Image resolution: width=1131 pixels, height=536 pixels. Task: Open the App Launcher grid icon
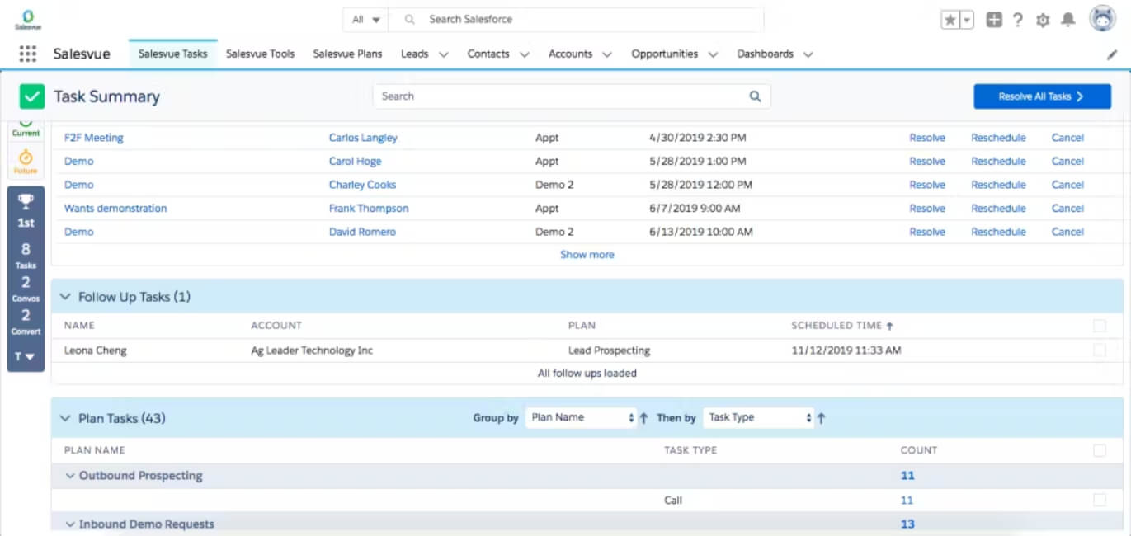pos(27,54)
